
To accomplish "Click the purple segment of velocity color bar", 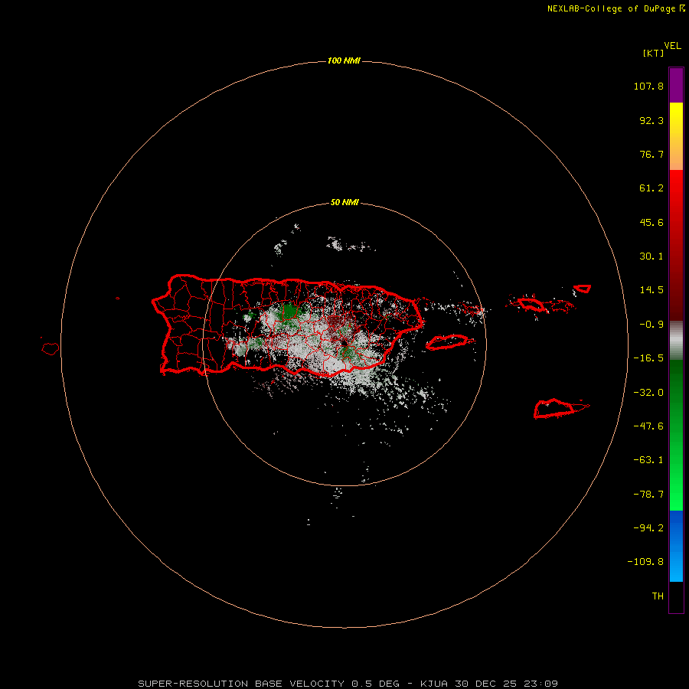I will (676, 85).
